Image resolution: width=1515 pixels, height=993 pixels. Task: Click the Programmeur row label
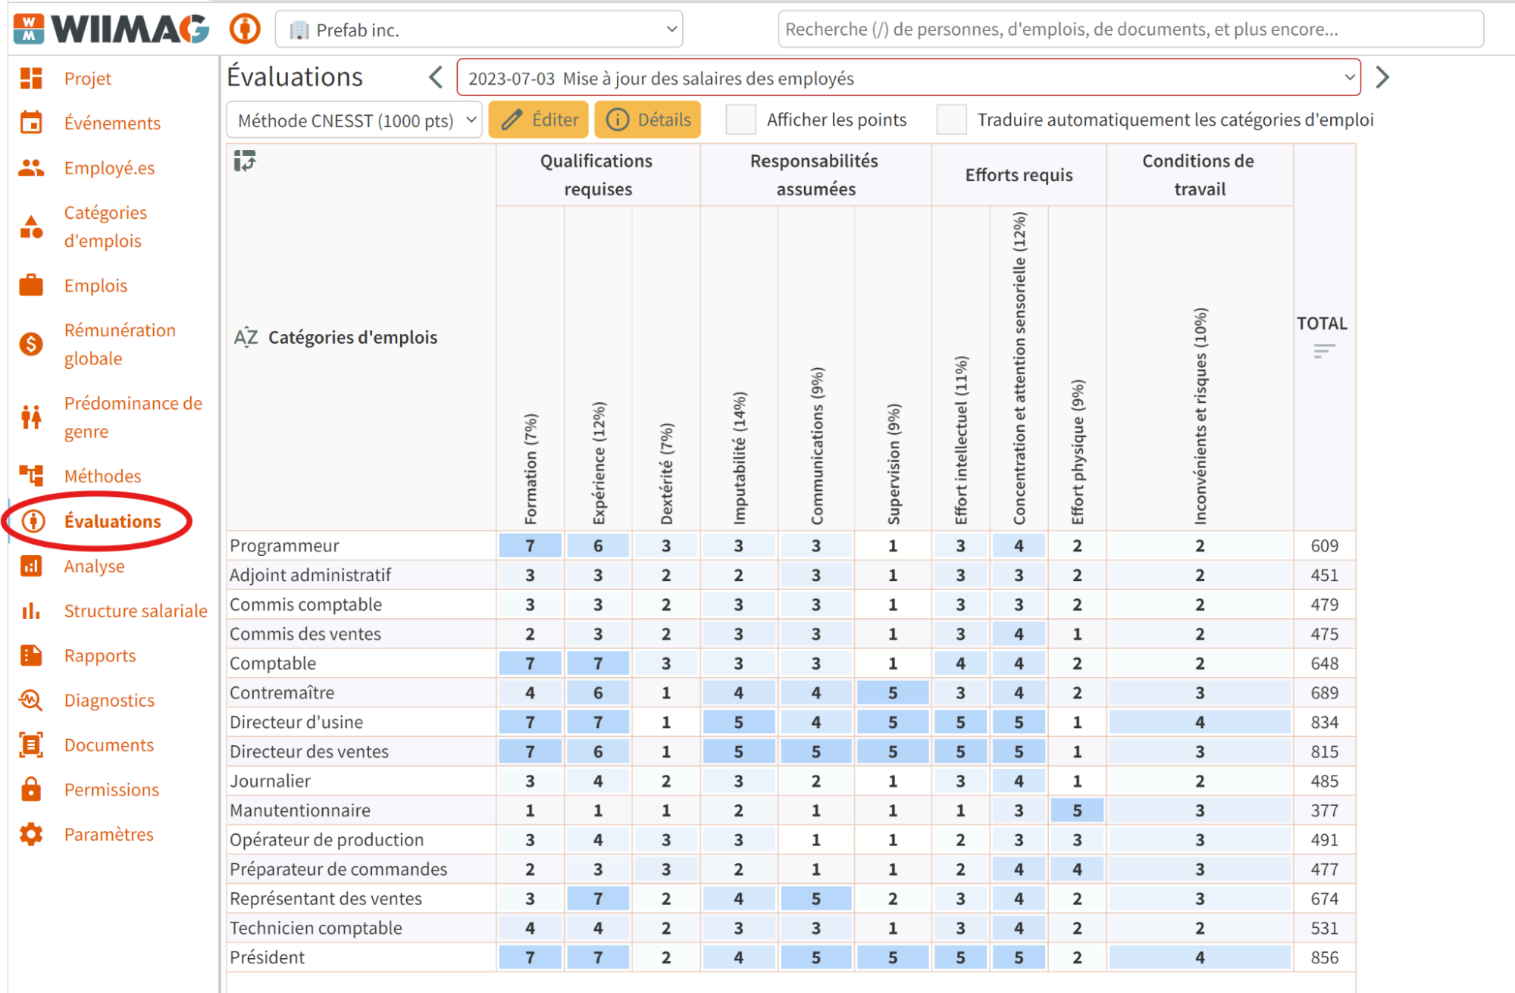pos(284,545)
